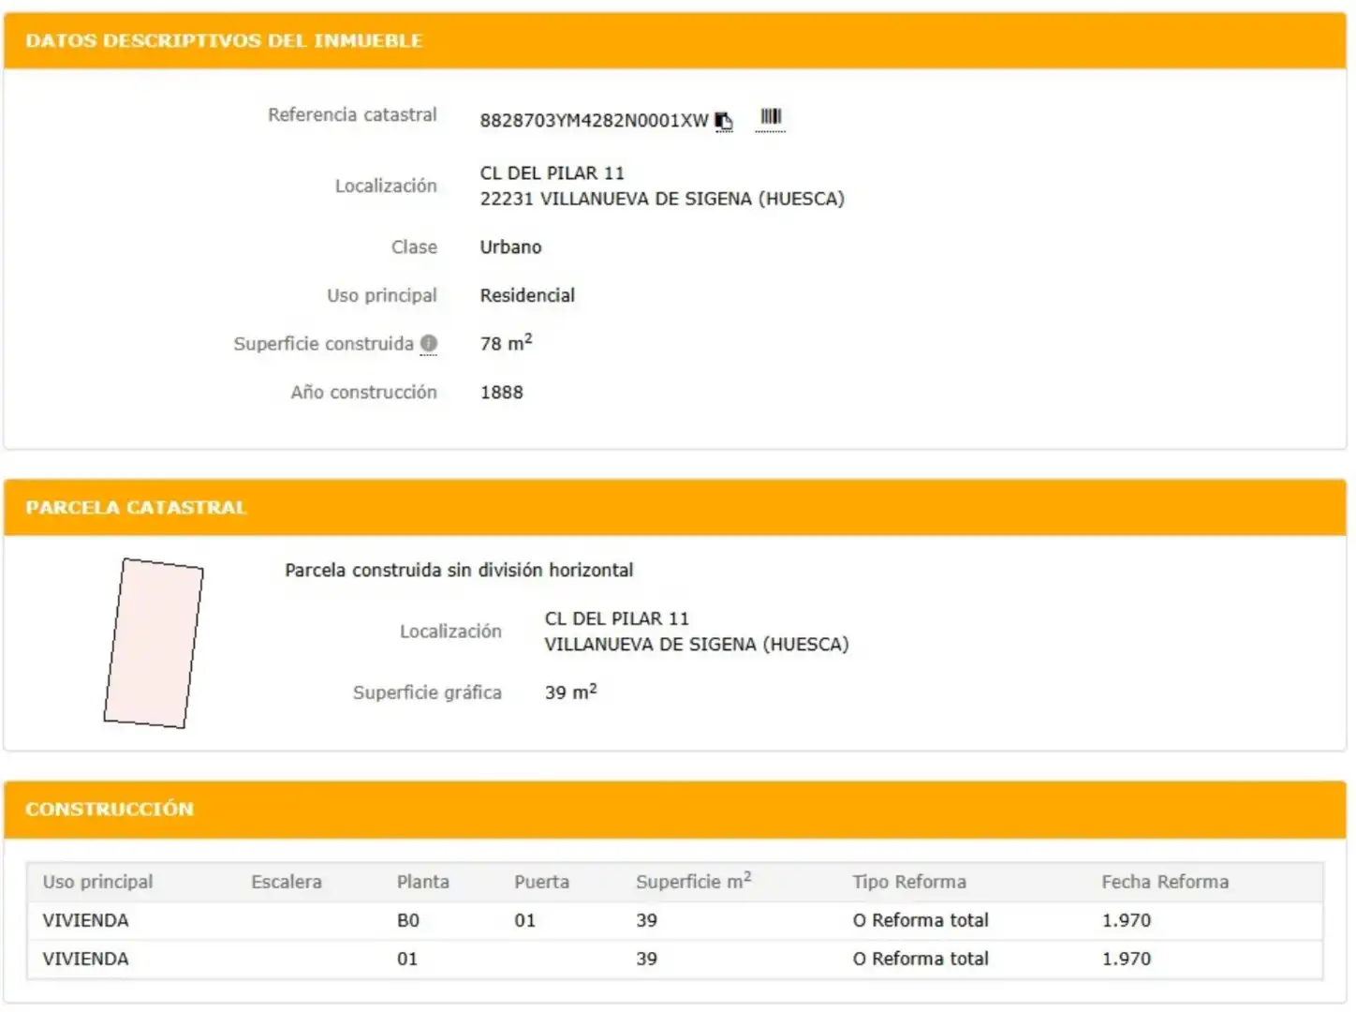The image size is (1356, 1012).
Task: Sort by Tipo Reforma column header
Action: click(x=909, y=882)
